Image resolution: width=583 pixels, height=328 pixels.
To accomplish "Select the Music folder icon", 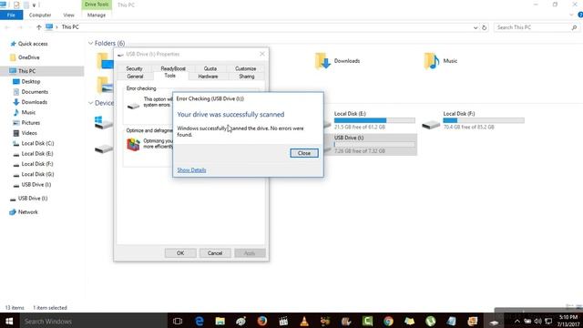I will (431, 61).
